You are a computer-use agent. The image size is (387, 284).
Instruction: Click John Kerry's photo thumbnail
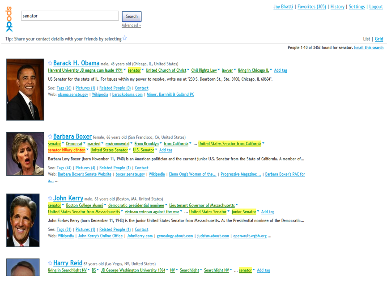click(x=23, y=220)
